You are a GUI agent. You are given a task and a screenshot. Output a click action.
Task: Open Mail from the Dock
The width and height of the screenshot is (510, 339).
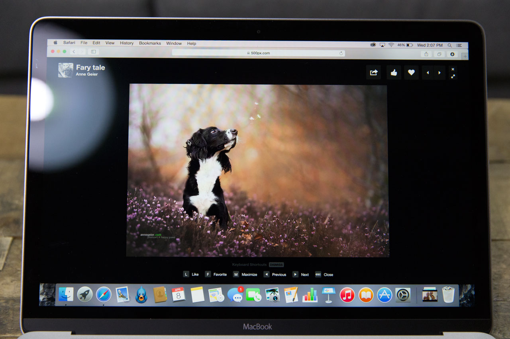(122, 294)
